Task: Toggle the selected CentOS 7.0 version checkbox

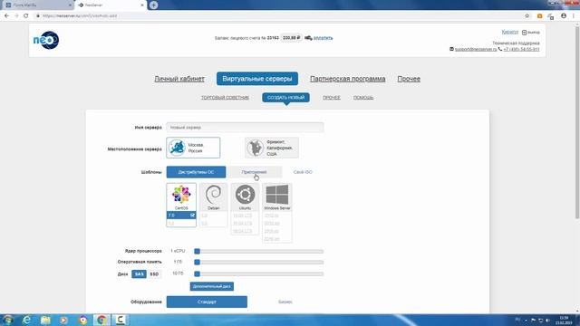Action: [x=192, y=216]
